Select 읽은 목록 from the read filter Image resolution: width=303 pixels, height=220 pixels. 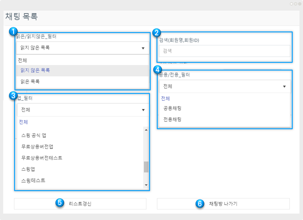coord(30,82)
